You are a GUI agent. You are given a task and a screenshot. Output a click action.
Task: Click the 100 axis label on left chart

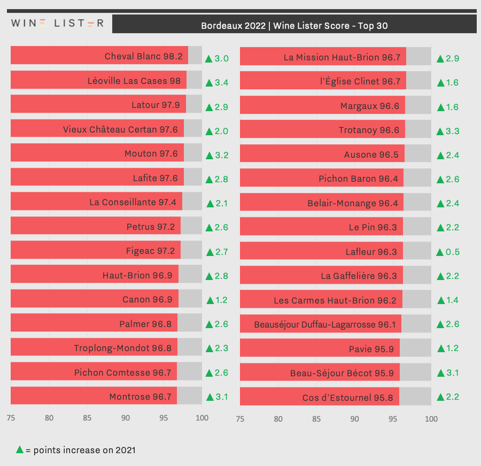[x=202, y=418]
